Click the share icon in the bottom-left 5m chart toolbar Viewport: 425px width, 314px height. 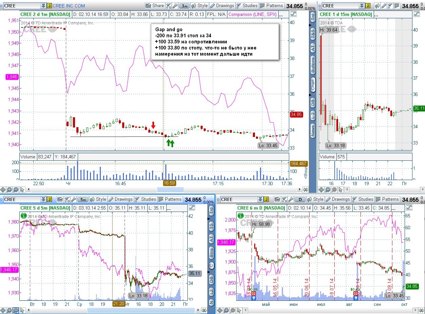60,199
